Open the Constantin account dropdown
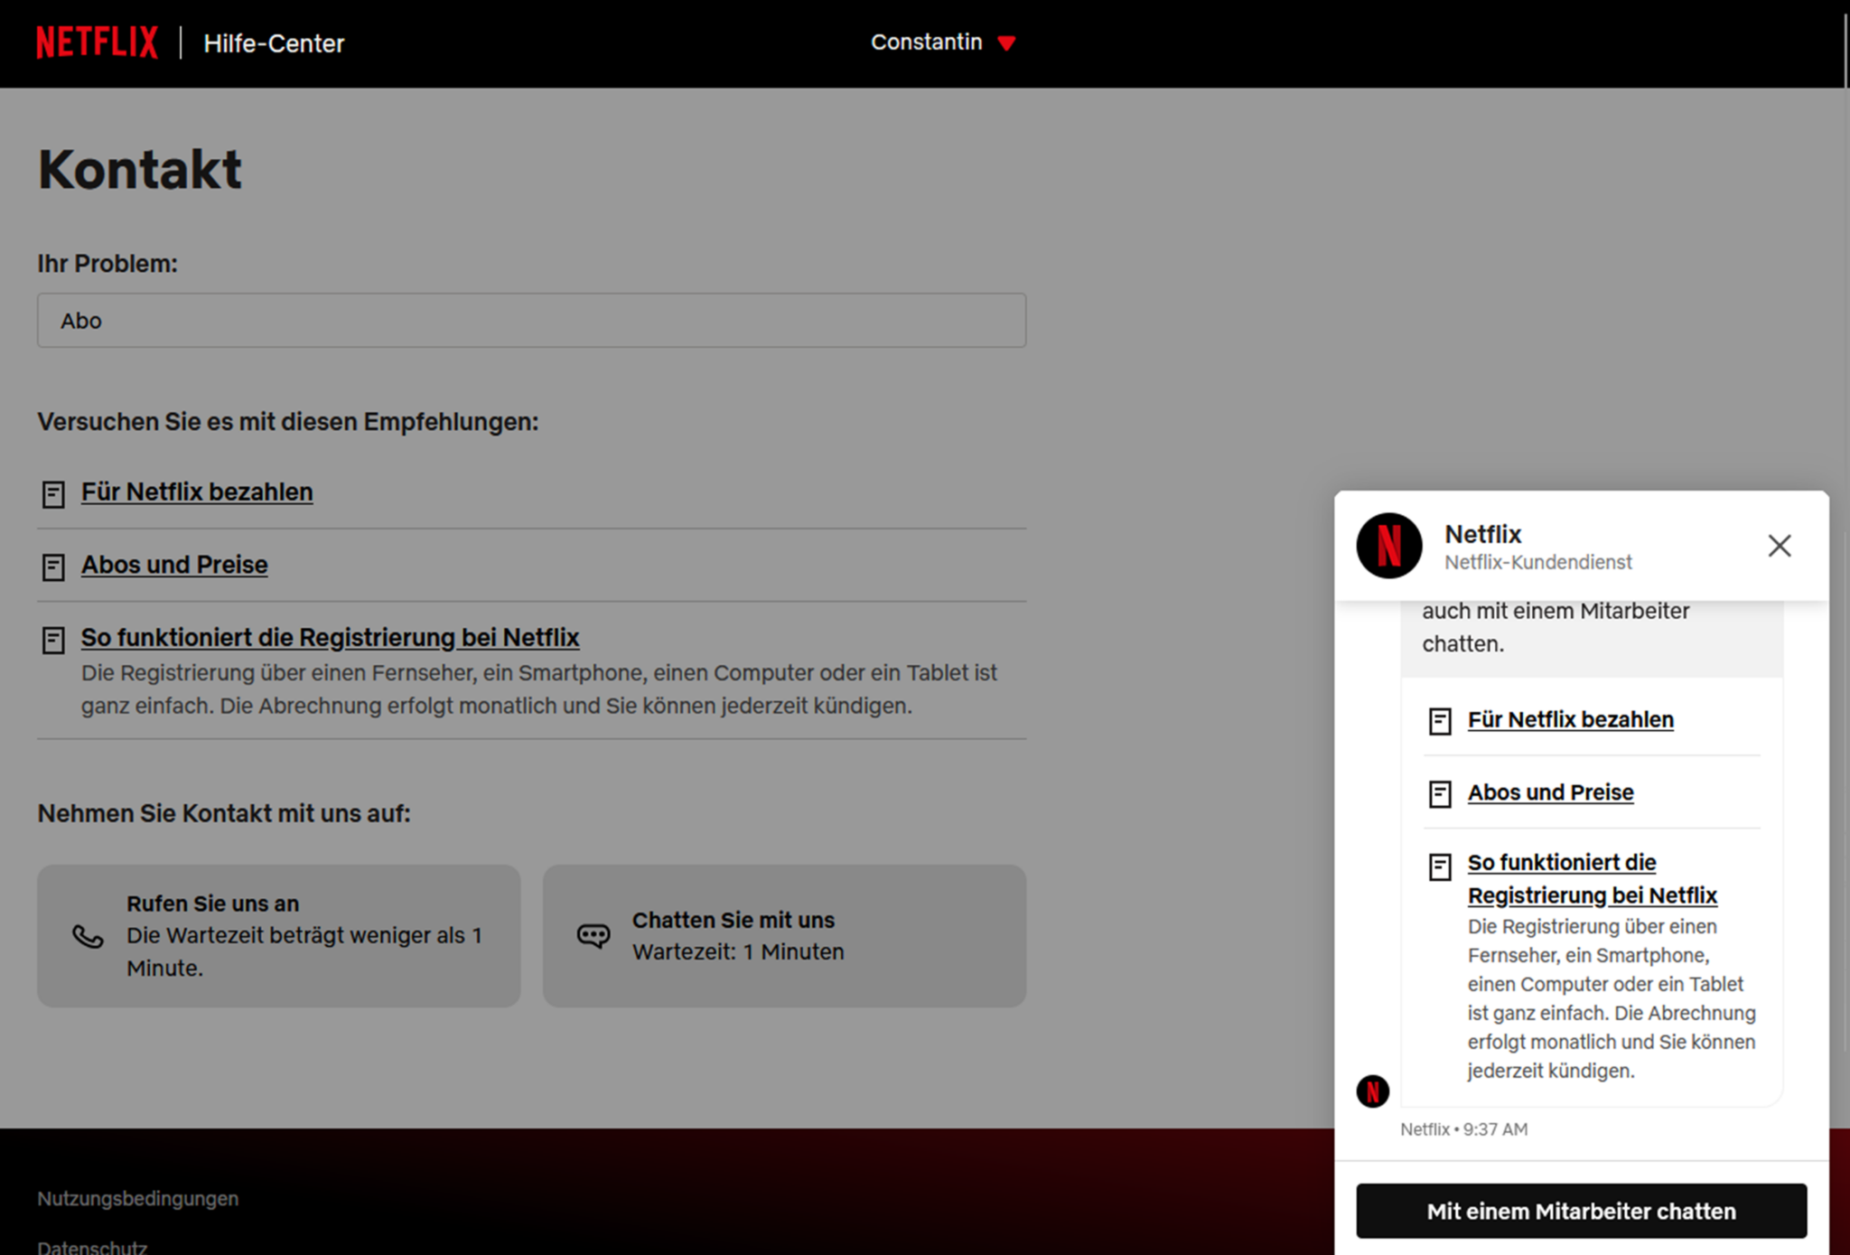This screenshot has height=1255, width=1850. coord(942,42)
